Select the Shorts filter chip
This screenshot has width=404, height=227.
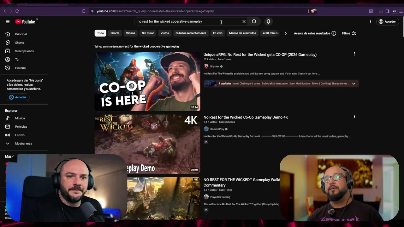pos(115,33)
